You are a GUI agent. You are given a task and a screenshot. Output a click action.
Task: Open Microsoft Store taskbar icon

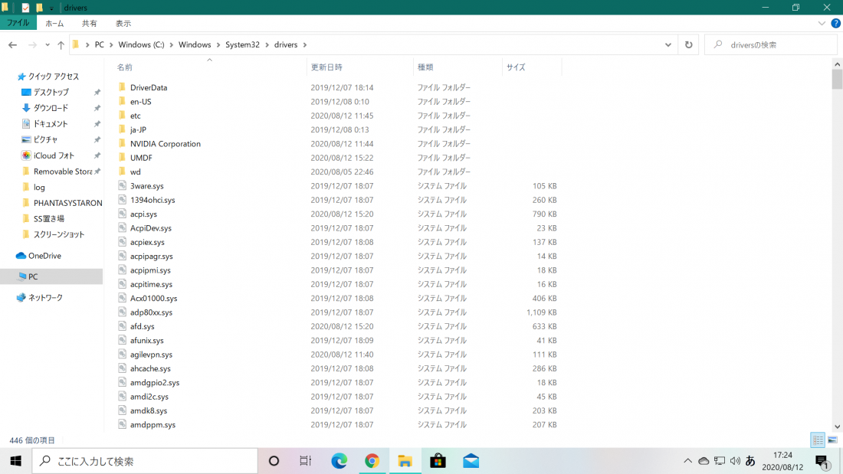tap(438, 461)
